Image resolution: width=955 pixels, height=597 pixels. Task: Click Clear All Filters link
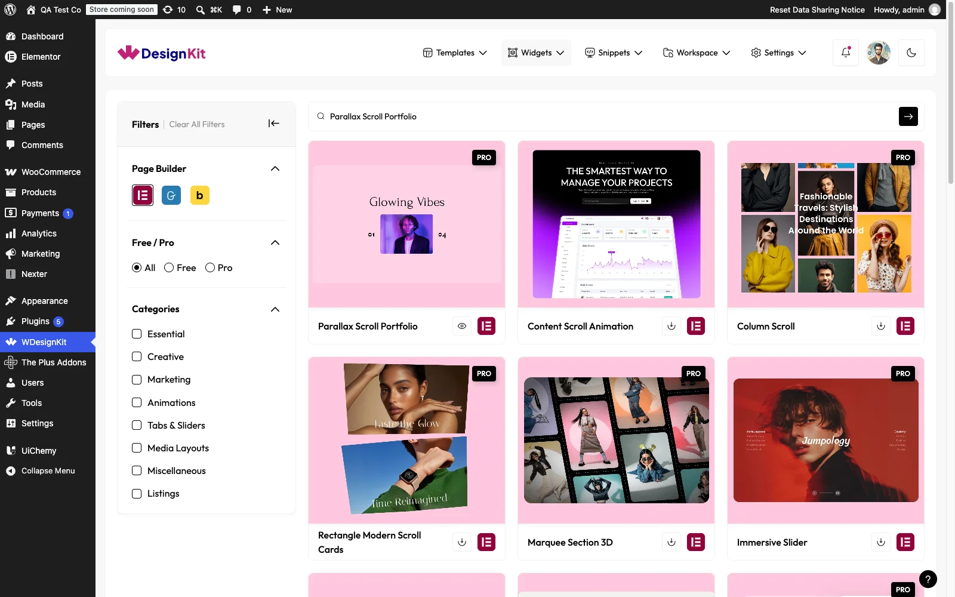click(x=197, y=124)
